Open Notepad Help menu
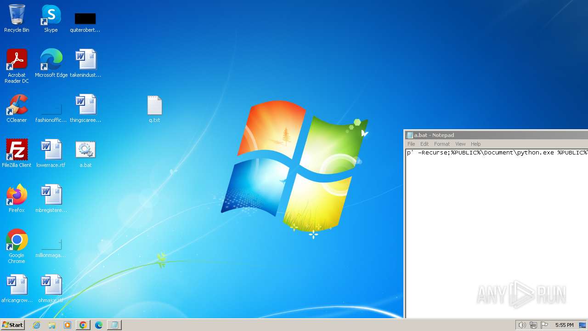 [475, 144]
